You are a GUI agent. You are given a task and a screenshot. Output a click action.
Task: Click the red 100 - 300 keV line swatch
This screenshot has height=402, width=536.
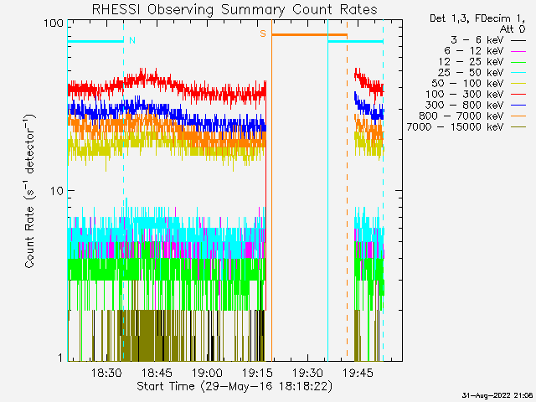click(x=519, y=95)
